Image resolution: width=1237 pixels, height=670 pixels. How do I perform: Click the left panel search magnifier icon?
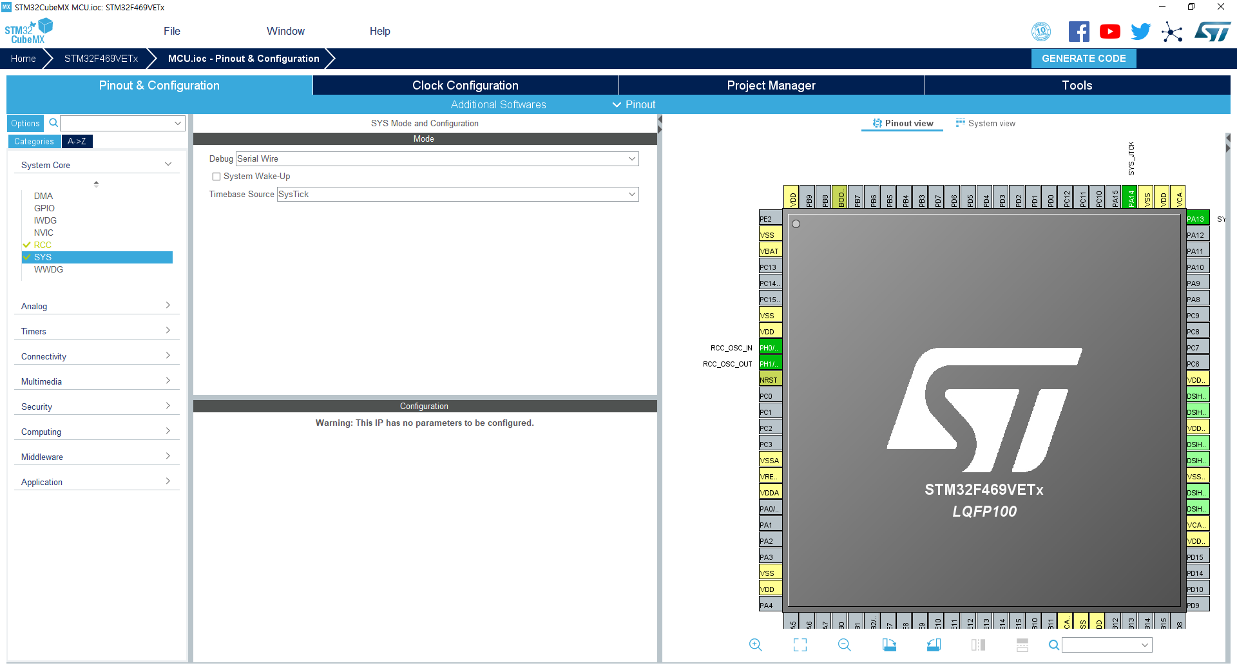[53, 123]
